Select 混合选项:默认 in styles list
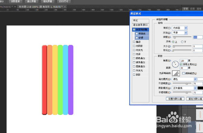203x133 pixels. tap(141, 25)
